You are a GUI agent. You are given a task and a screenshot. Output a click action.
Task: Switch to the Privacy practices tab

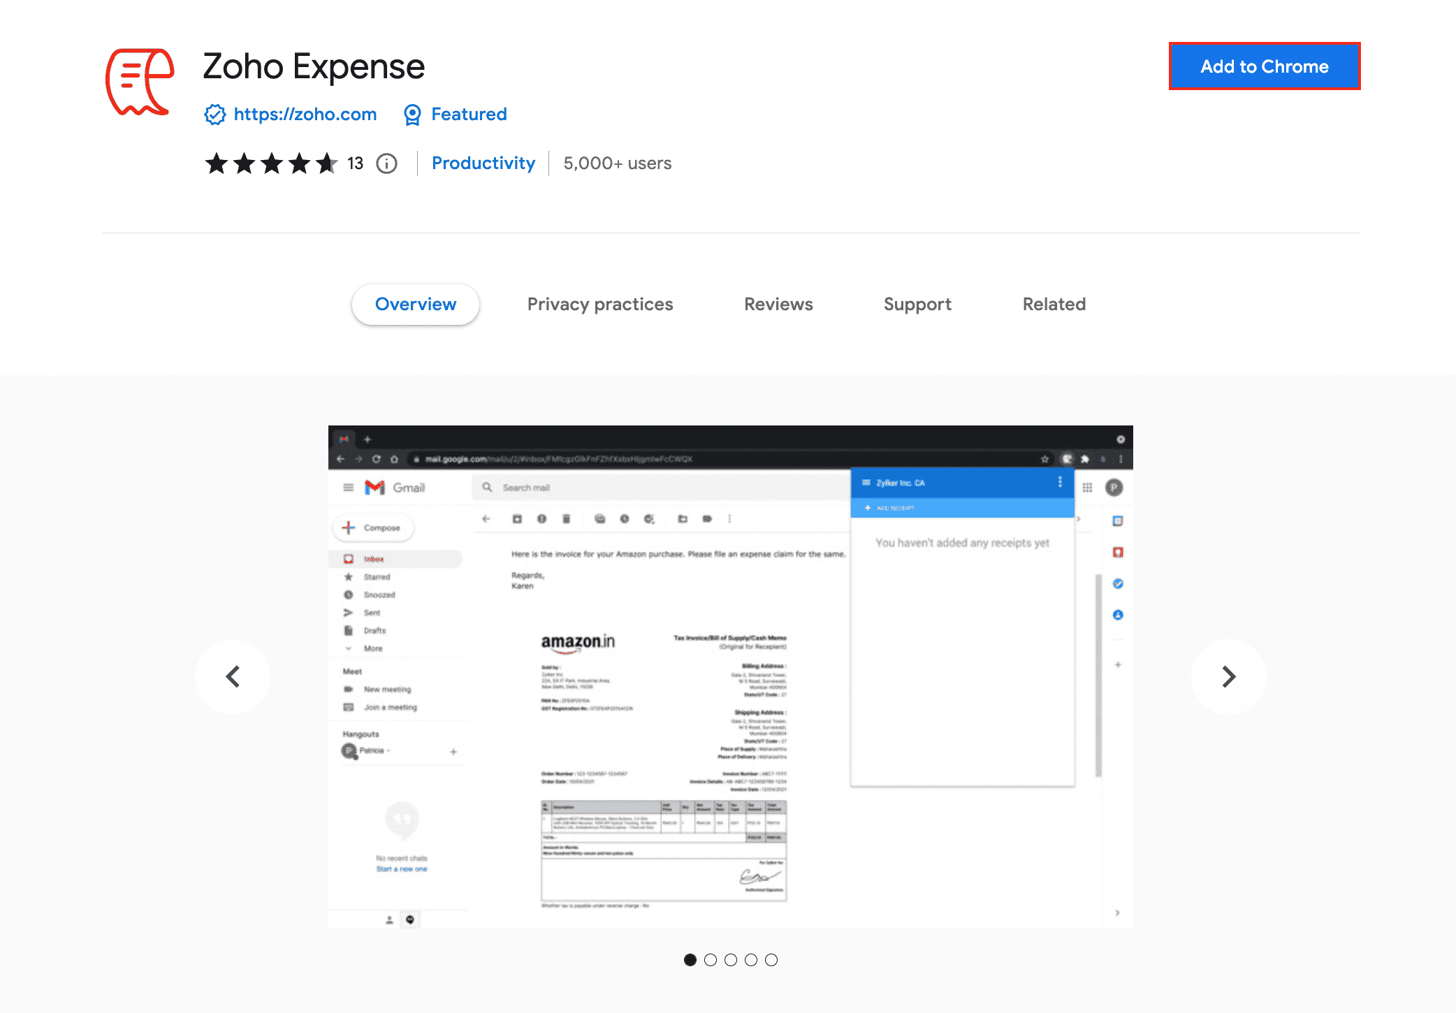(599, 304)
